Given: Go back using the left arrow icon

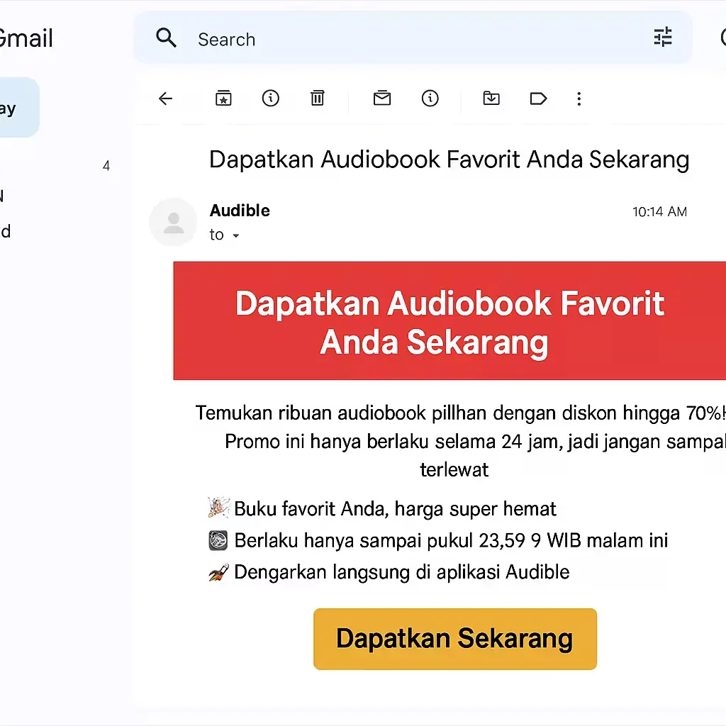Looking at the screenshot, I should pyautogui.click(x=166, y=99).
